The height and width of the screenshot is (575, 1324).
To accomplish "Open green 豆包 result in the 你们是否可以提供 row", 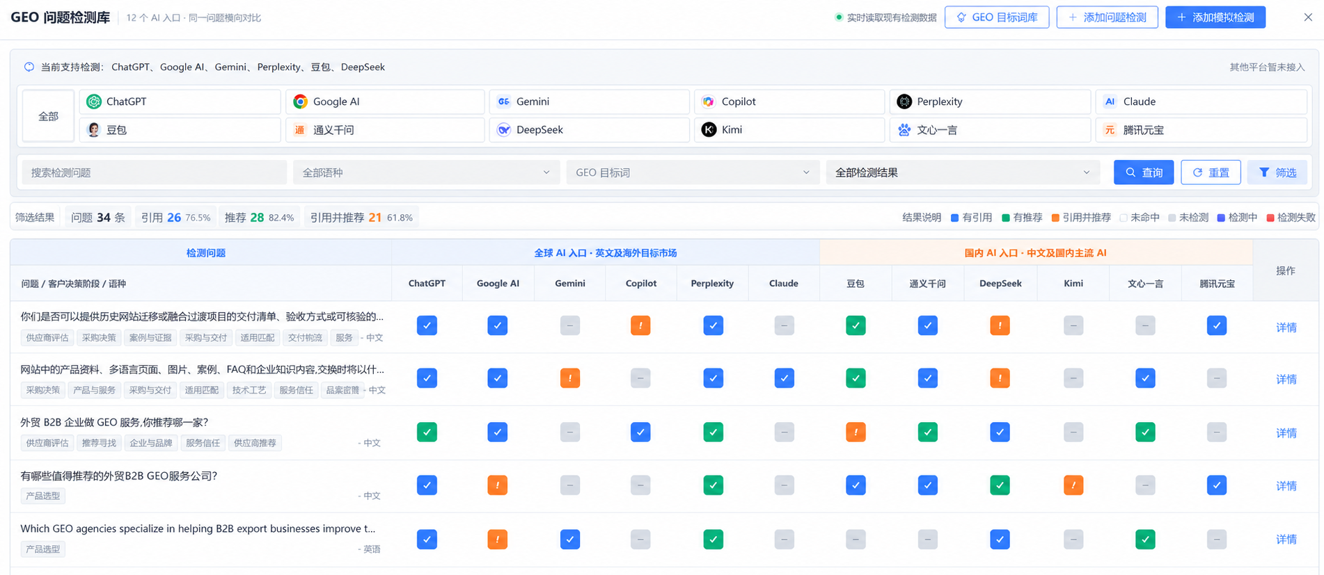I will (x=856, y=325).
